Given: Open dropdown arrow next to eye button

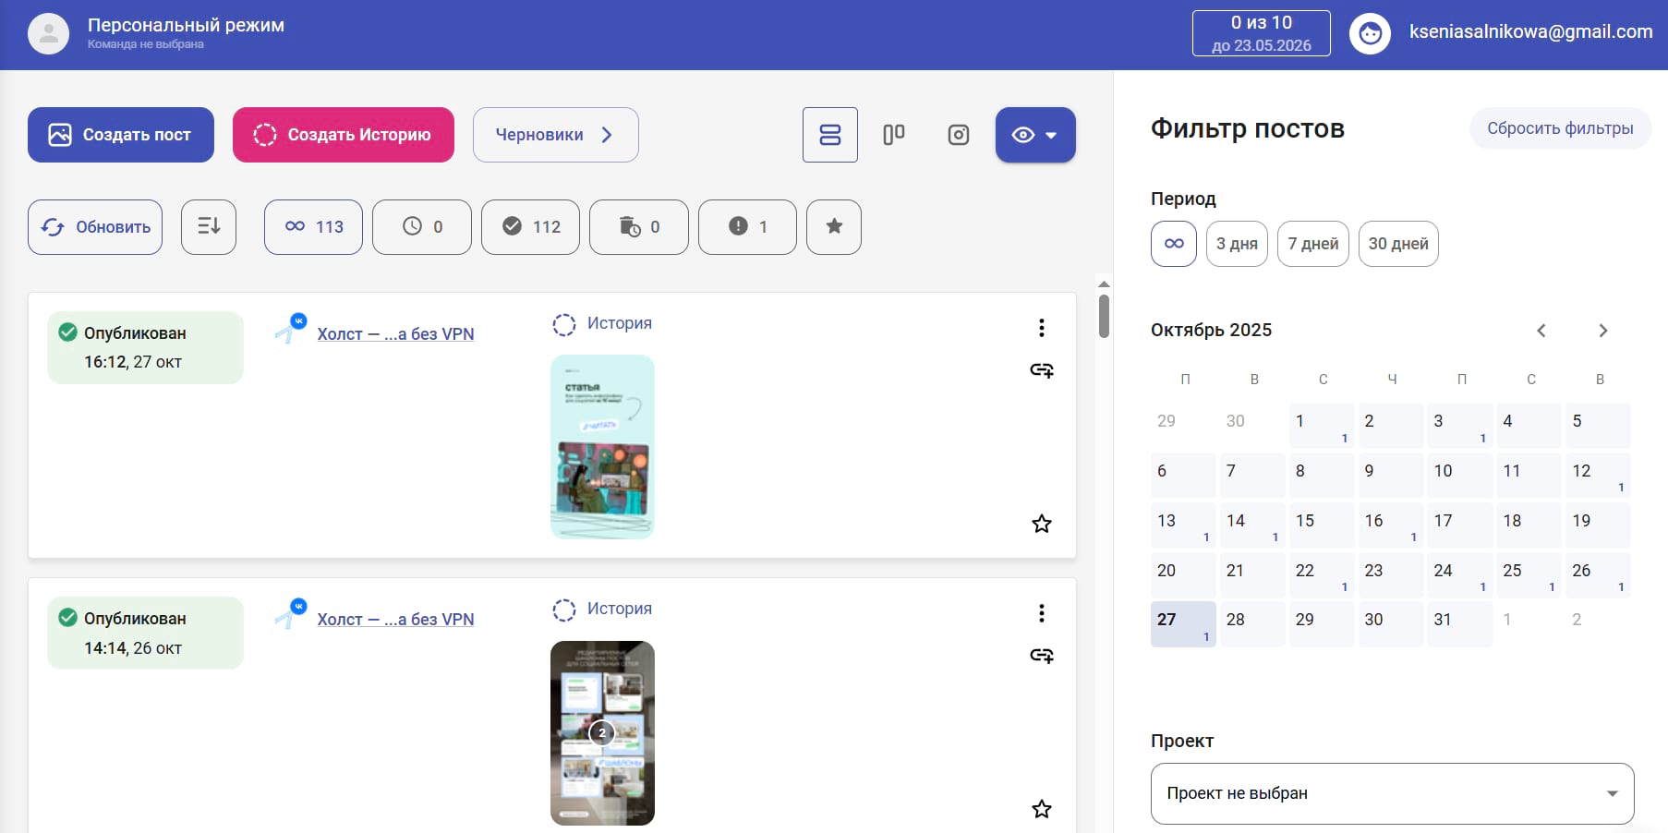Looking at the screenshot, I should point(1053,135).
